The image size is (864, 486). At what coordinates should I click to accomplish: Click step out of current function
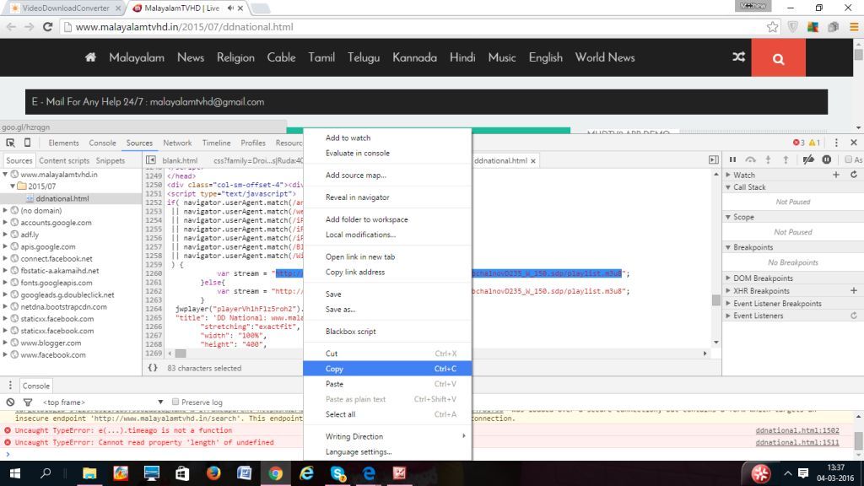tap(786, 159)
